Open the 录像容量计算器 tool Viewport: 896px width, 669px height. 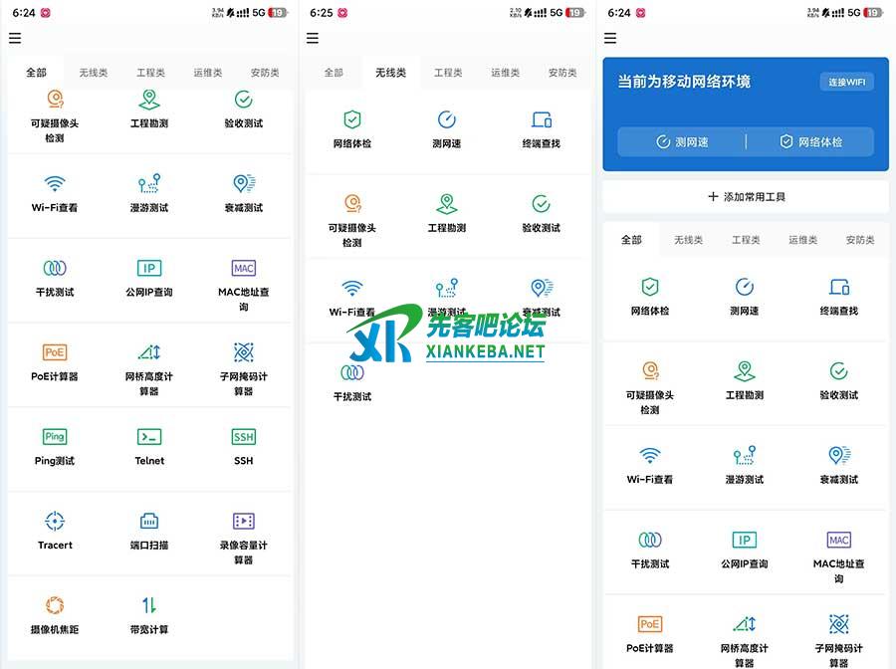244,529
